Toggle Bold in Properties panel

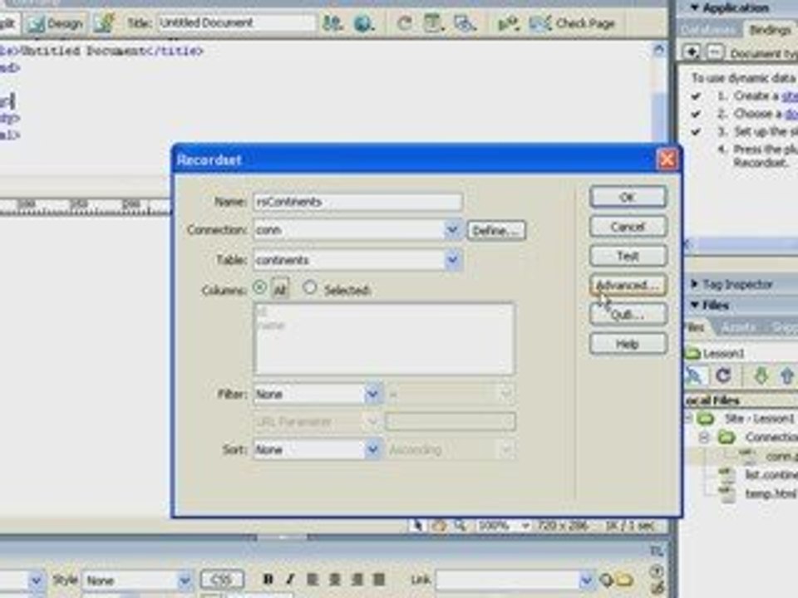coord(268,579)
